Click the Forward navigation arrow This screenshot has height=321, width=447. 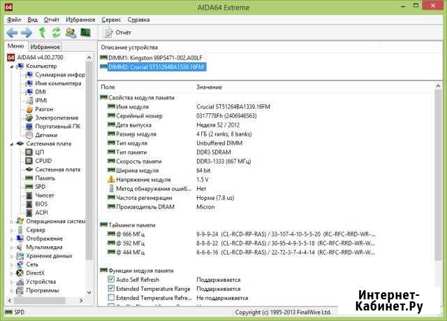(27, 33)
